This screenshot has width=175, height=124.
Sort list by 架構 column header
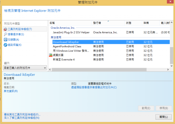[151, 23]
